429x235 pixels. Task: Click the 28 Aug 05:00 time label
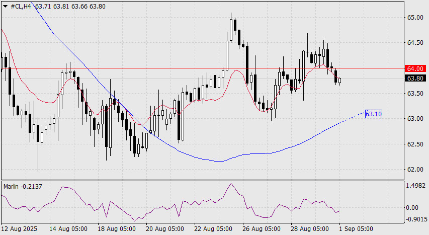[x=310, y=228]
